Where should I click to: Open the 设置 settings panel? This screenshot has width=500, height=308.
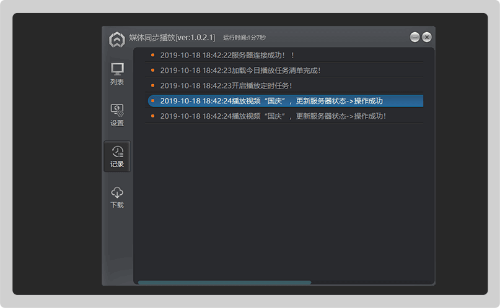pyautogui.click(x=117, y=115)
